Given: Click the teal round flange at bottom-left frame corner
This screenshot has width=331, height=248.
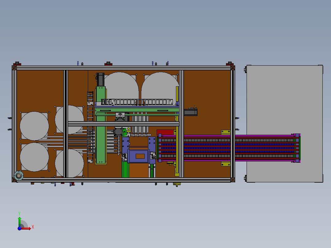Looking at the screenshot, I should coord(19,176).
